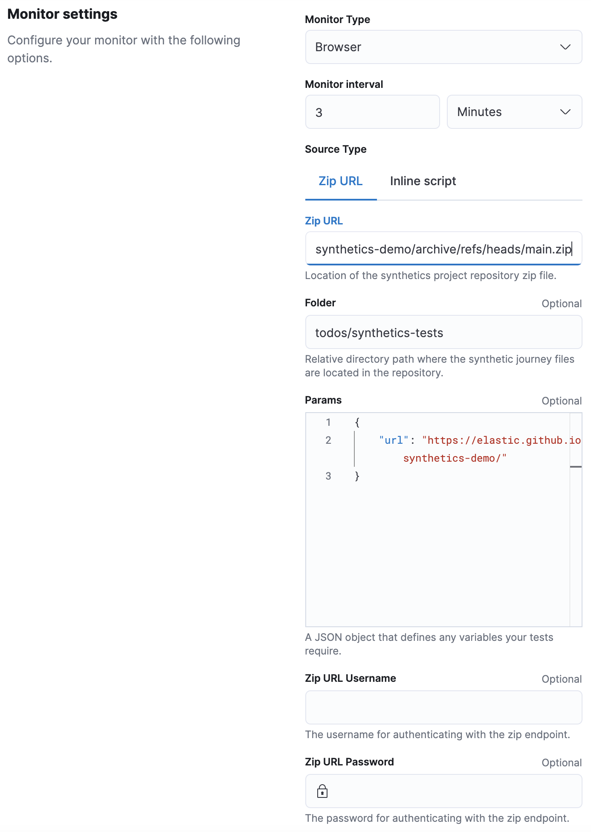Focus the Zip URL text field
This screenshot has width=591, height=832.
[x=443, y=249]
